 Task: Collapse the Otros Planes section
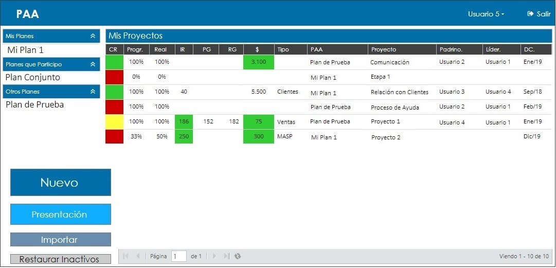(93, 92)
